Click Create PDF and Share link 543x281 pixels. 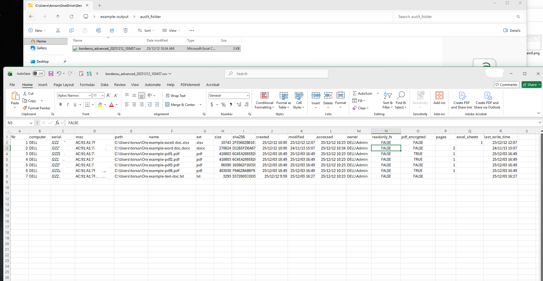461,100
